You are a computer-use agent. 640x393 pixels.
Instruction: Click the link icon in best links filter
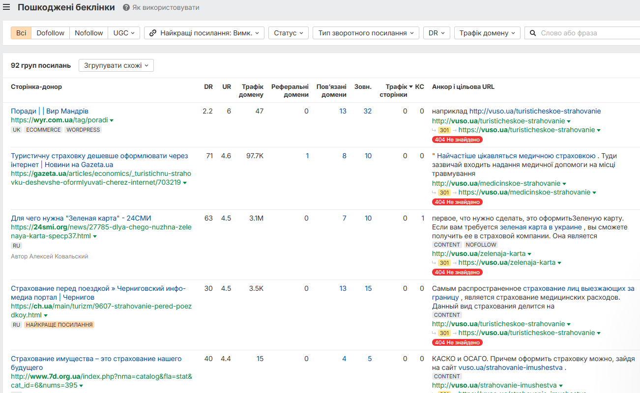(x=153, y=33)
